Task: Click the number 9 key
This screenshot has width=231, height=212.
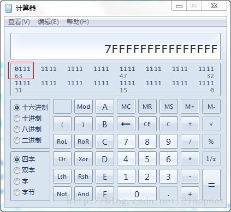Action: point(169,142)
